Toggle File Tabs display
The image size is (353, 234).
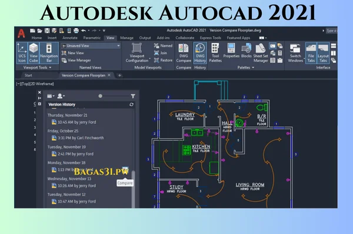click(311, 53)
